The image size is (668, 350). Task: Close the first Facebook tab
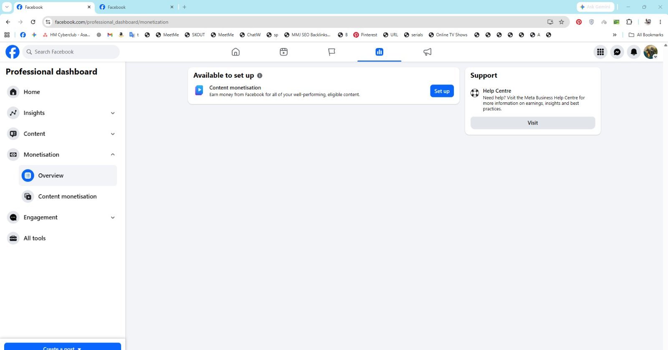point(89,7)
